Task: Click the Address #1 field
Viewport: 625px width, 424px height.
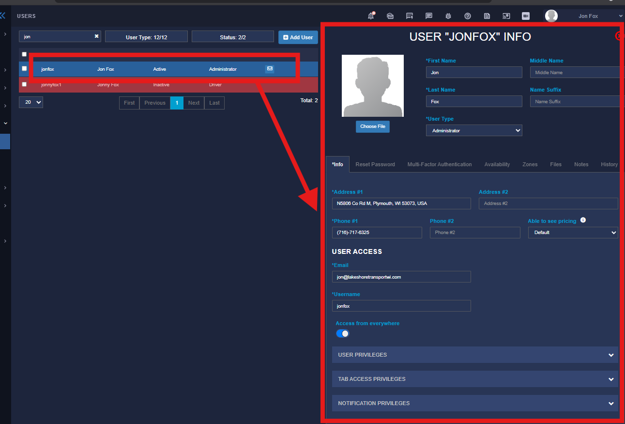Action: pos(401,204)
